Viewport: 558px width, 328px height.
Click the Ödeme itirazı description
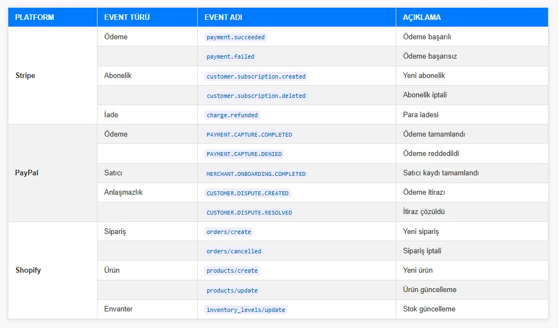[x=424, y=192]
